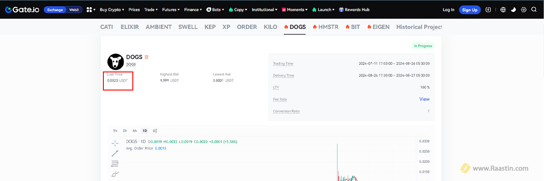Switch to the EIGEN tab

click(379, 27)
